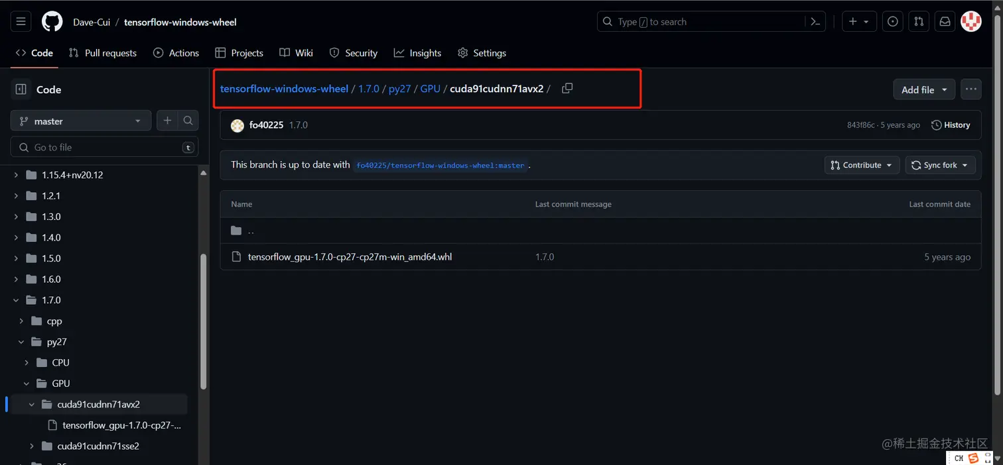Click the CH input language tray indicator
The width and height of the screenshot is (1003, 465).
959,458
